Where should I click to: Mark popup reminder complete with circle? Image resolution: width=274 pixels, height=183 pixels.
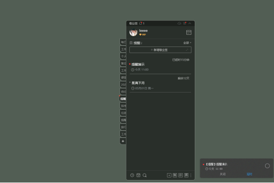(x=267, y=166)
